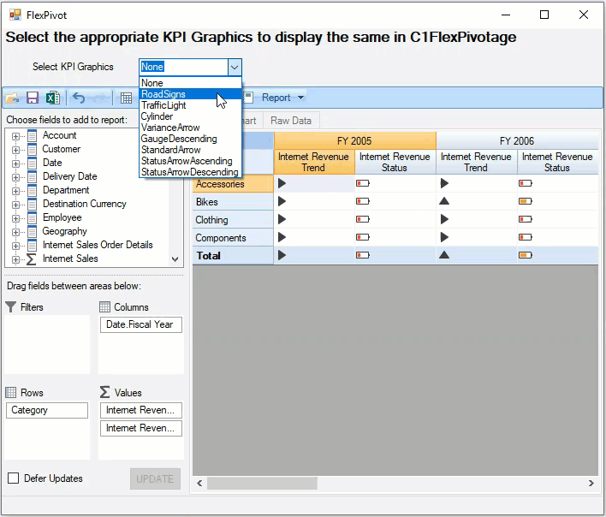Viewport: 606px width, 517px height.
Task: Click the Customer dimension table icon
Action: pyautogui.click(x=32, y=149)
